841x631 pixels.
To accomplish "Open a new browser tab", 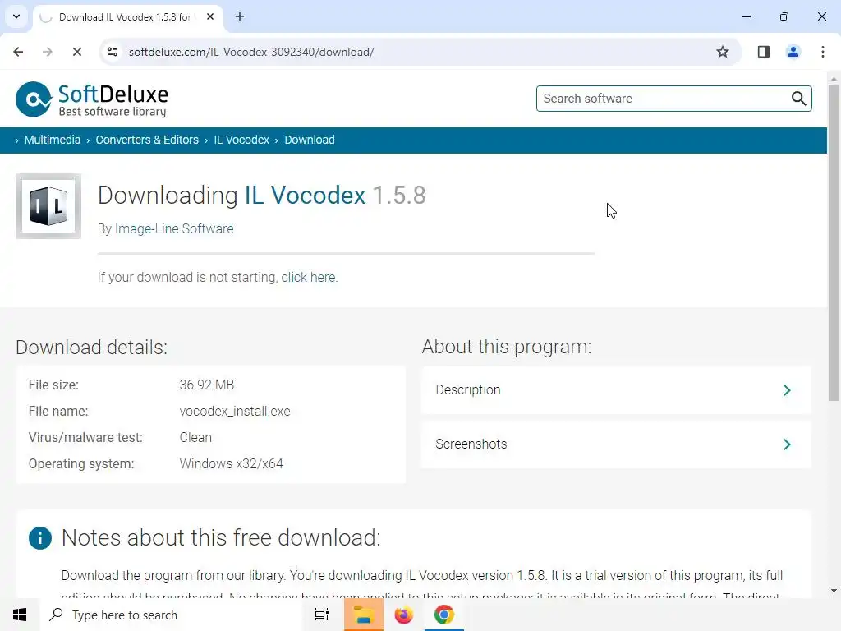I will (x=240, y=16).
